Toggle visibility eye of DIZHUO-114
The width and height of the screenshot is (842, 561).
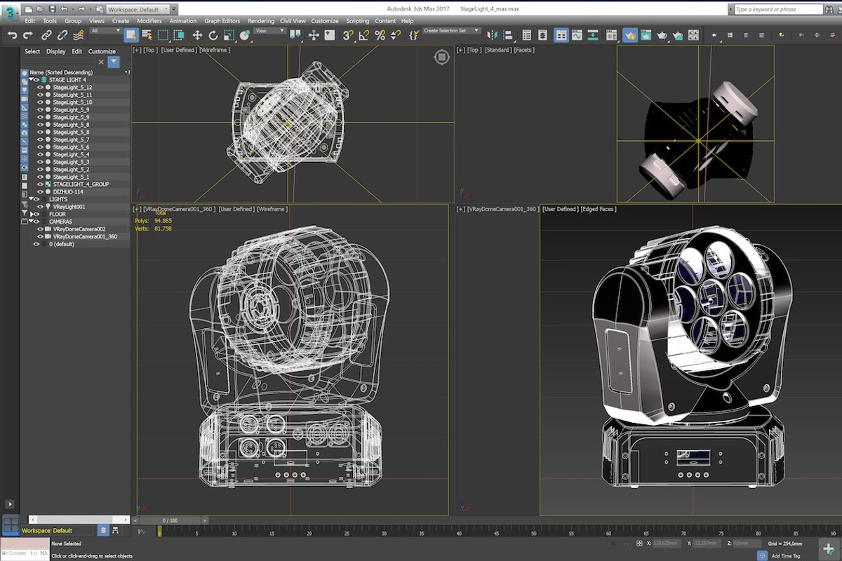coord(40,192)
